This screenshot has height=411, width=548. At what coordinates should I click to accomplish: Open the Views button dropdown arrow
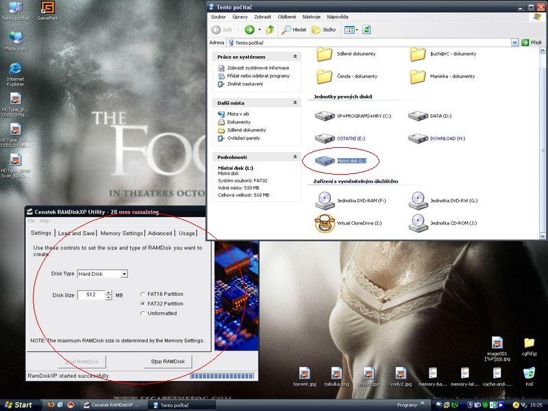357,29
